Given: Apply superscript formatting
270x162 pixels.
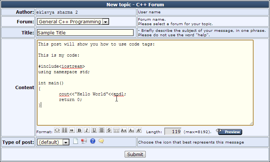Looking at the screenshot, I should point(139,130).
